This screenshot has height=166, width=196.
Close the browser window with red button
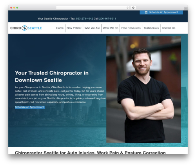[11, 8]
